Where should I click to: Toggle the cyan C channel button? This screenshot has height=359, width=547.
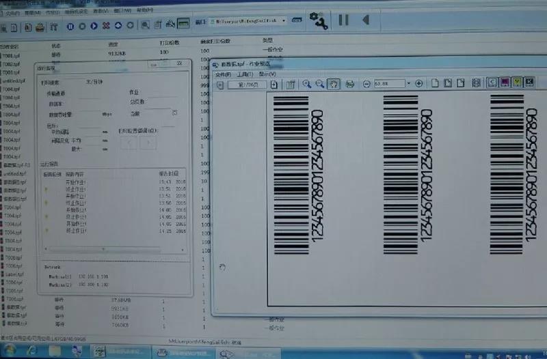pyautogui.click(x=491, y=83)
